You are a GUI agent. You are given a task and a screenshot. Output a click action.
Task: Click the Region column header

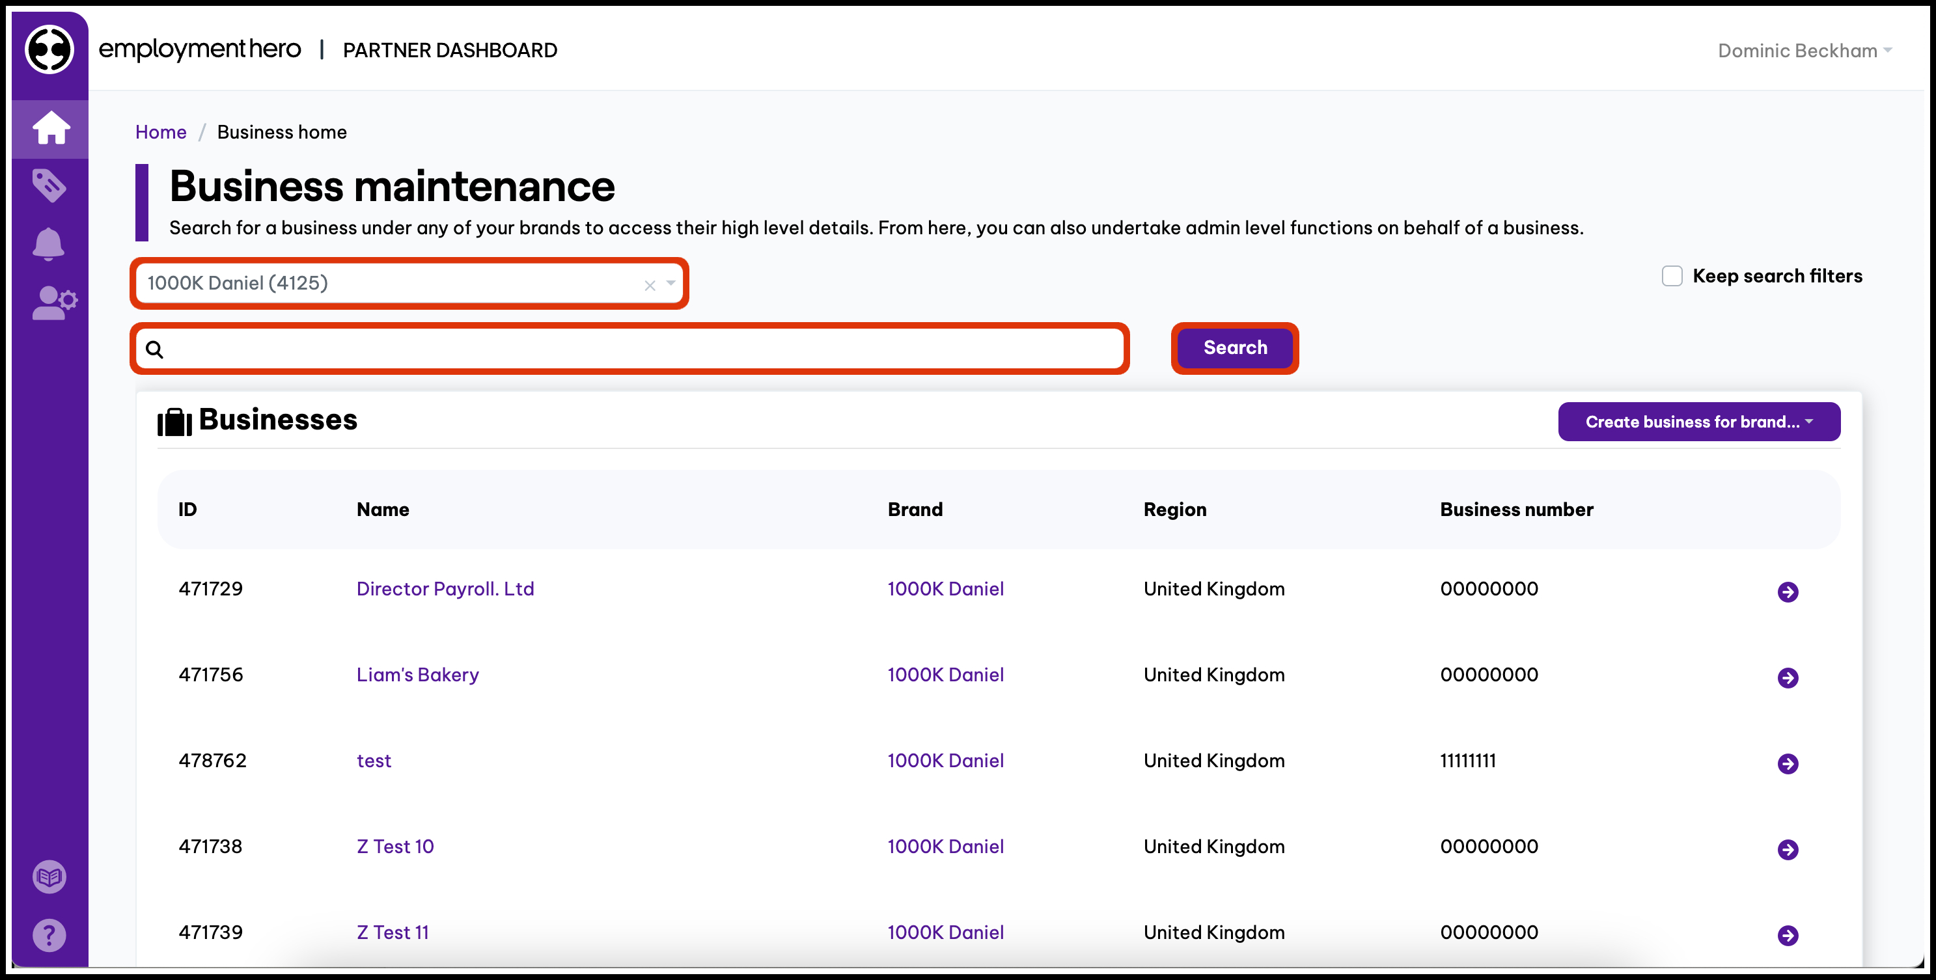[1174, 510]
